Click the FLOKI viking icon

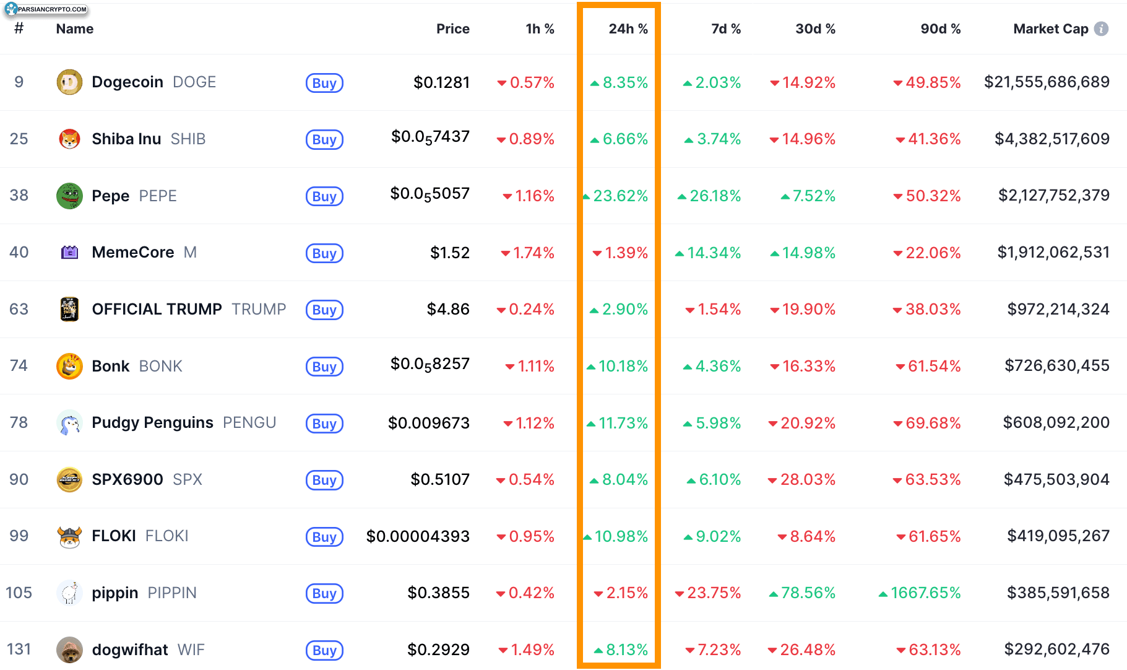(69, 536)
